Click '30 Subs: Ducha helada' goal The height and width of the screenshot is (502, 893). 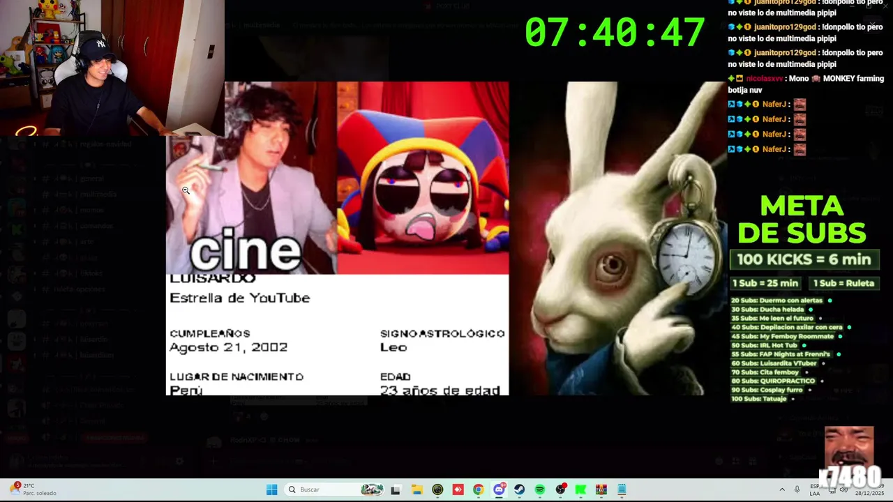click(x=767, y=309)
